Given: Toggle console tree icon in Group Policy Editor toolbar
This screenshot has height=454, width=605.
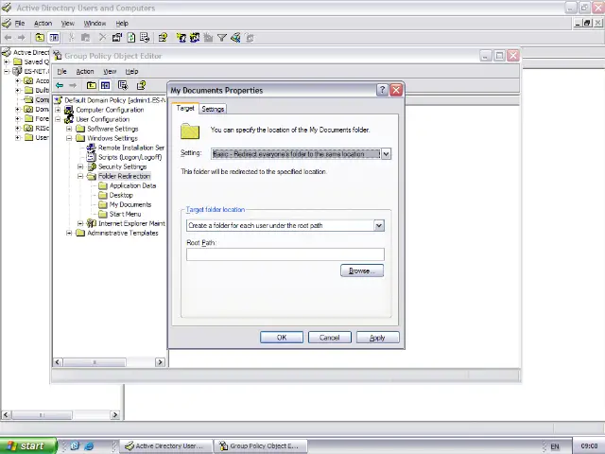Looking at the screenshot, I should click(105, 85).
